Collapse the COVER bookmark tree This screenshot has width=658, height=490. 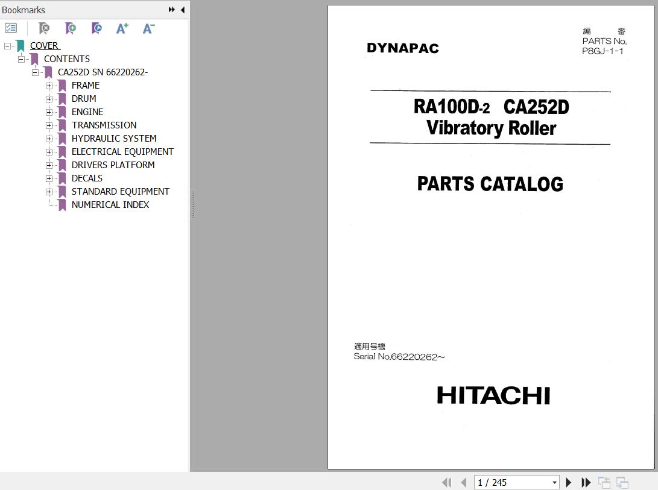[x=7, y=46]
